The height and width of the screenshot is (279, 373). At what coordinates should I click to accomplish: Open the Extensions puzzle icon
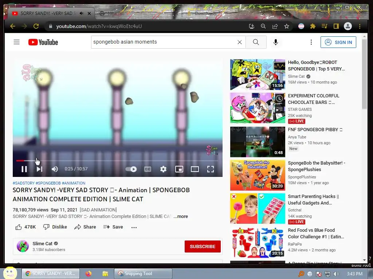point(313,26)
